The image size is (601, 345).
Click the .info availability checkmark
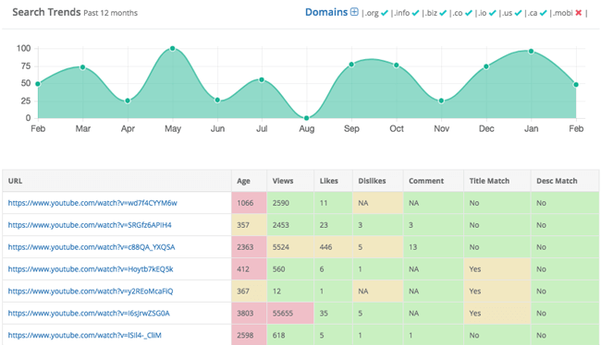pyautogui.click(x=415, y=13)
